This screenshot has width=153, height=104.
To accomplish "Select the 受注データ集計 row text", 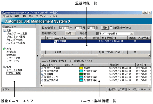I will tap(52, 68).
